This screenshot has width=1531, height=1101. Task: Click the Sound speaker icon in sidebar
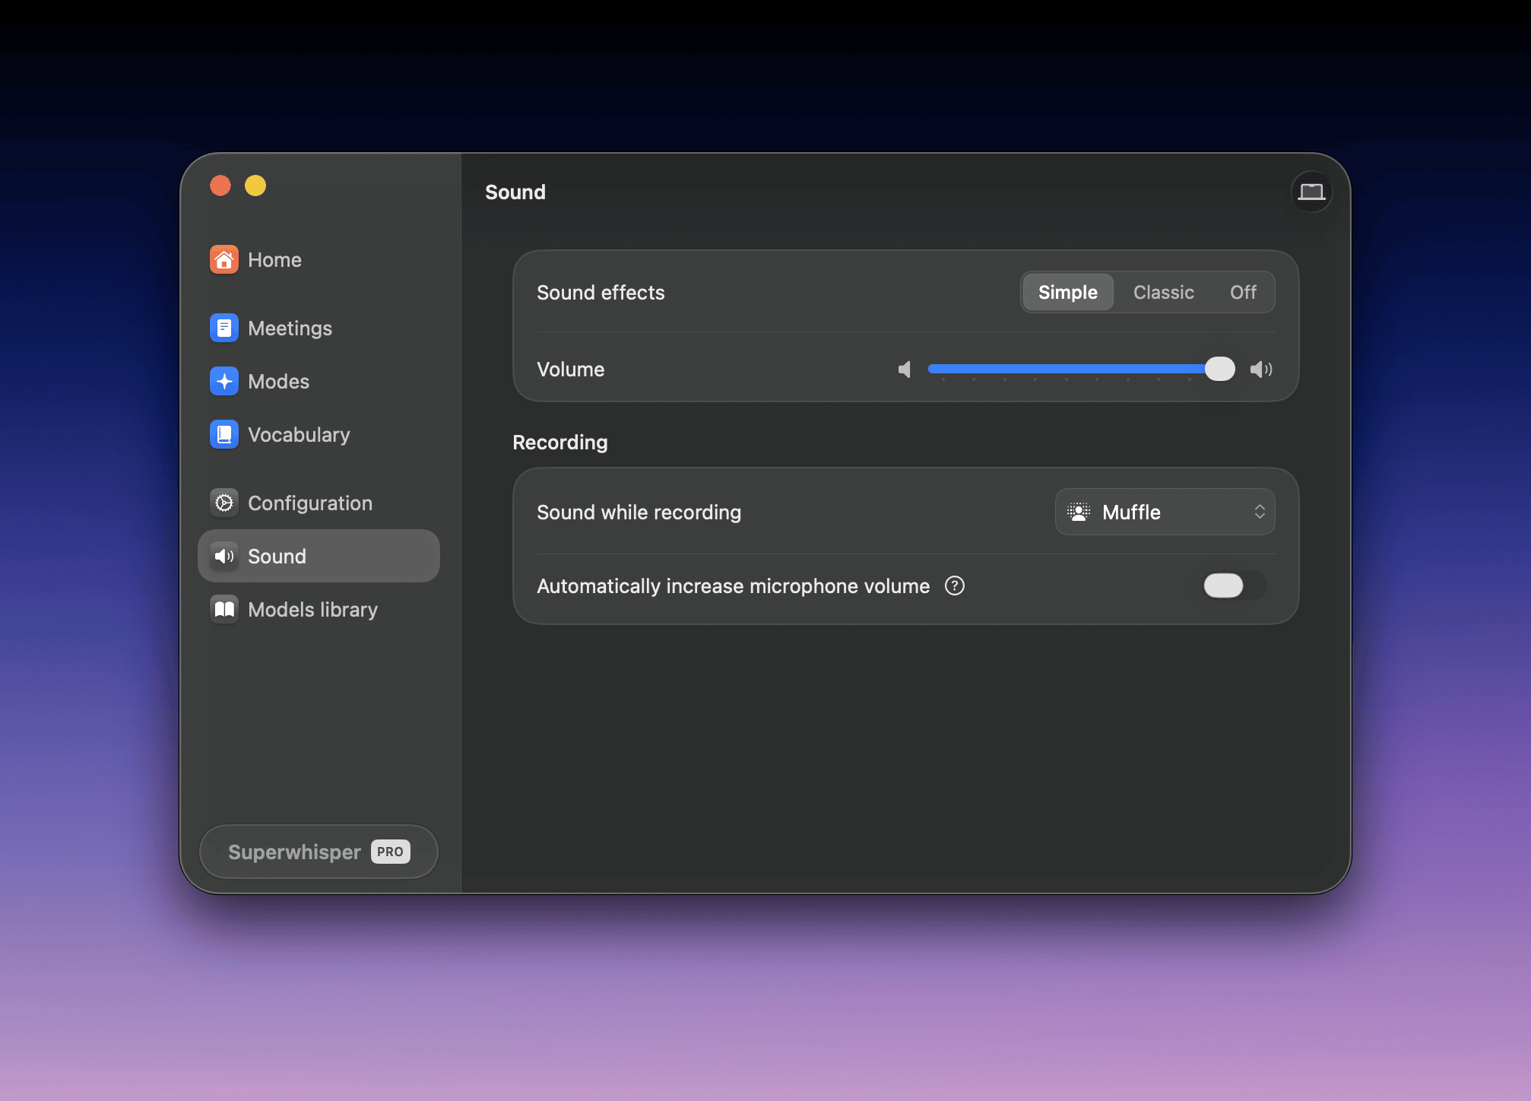223,556
